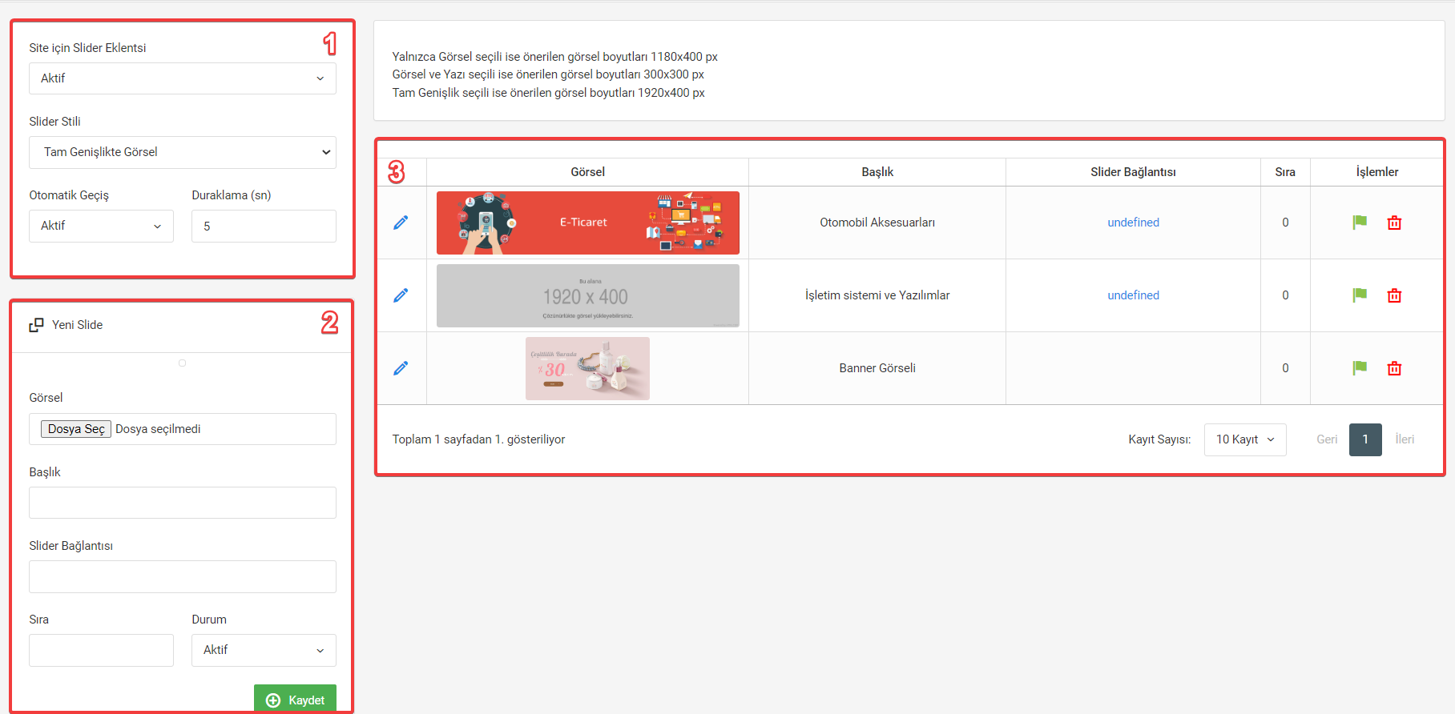The width and height of the screenshot is (1455, 714).
Task: Open the Durum dropdown
Action: 264,650
